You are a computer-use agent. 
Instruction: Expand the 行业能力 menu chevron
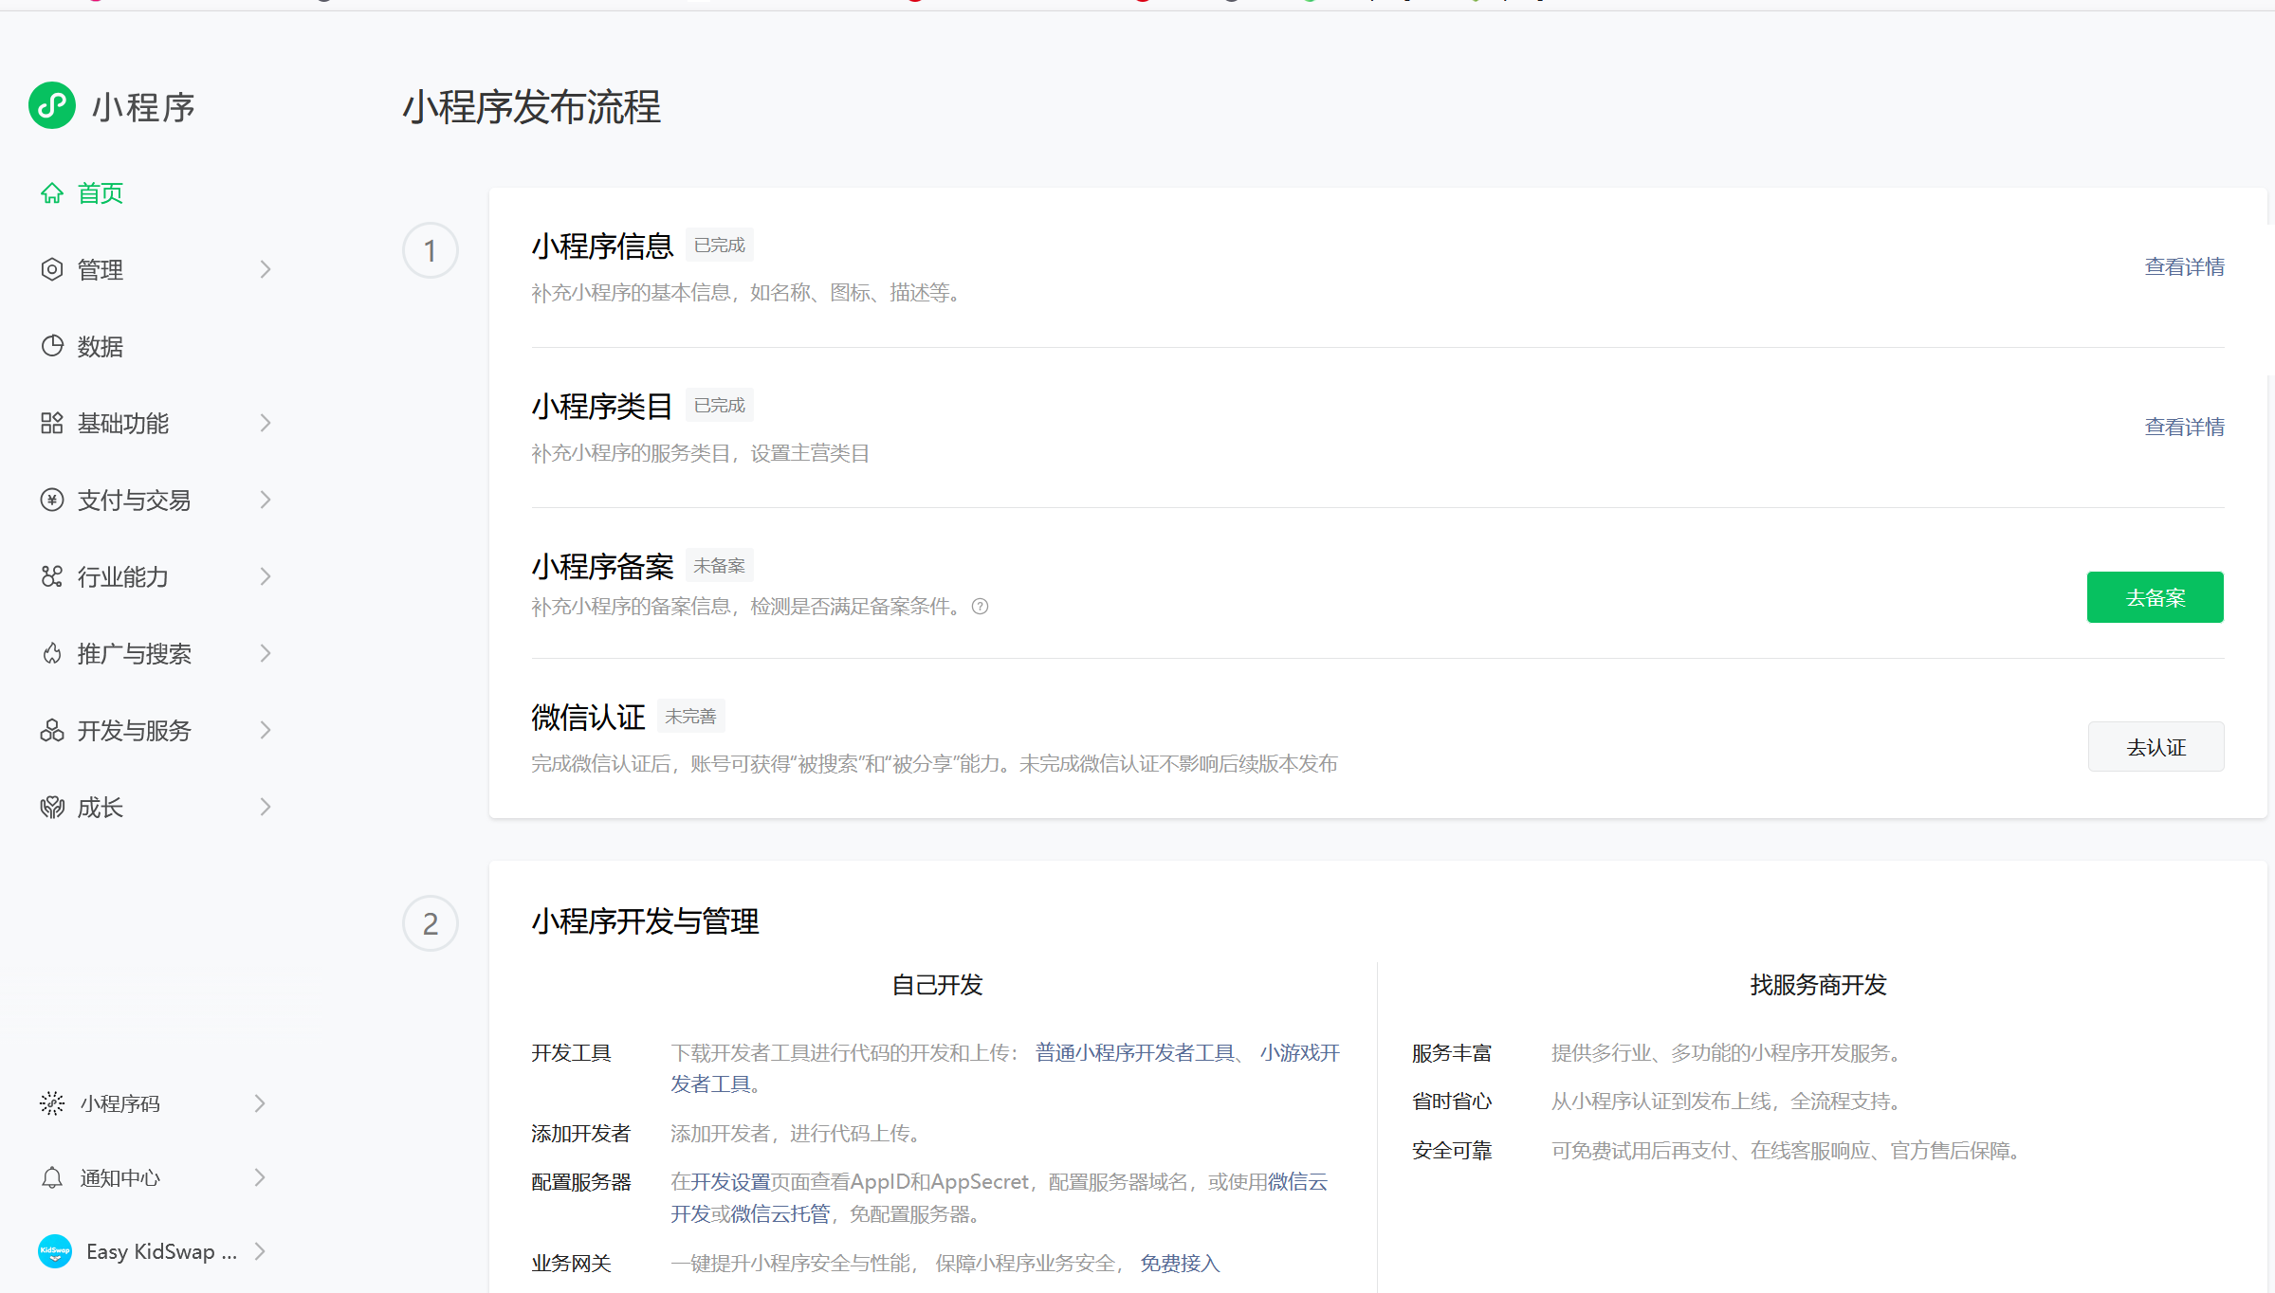coord(266,576)
